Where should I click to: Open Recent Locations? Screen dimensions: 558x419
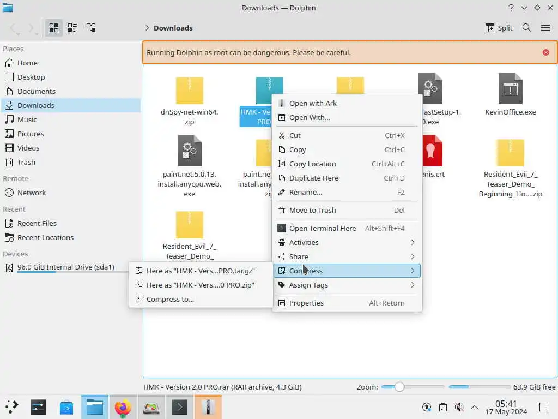pos(70,238)
